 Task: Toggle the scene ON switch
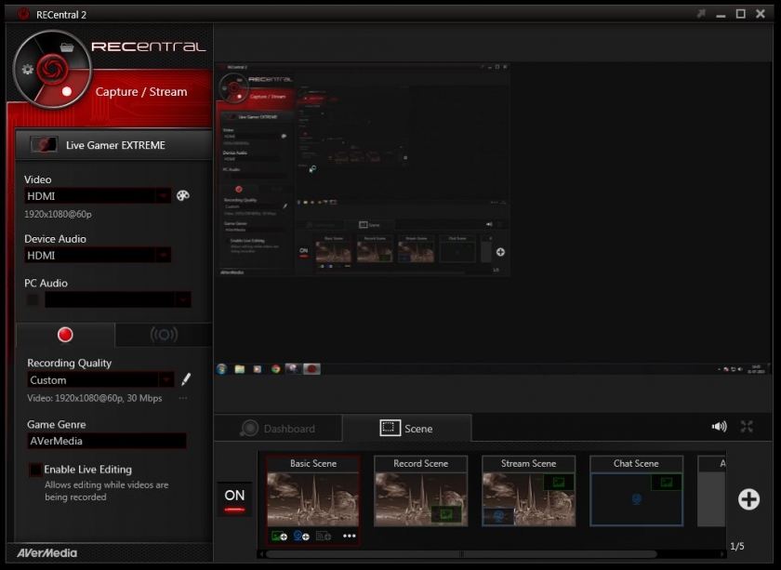(x=234, y=499)
